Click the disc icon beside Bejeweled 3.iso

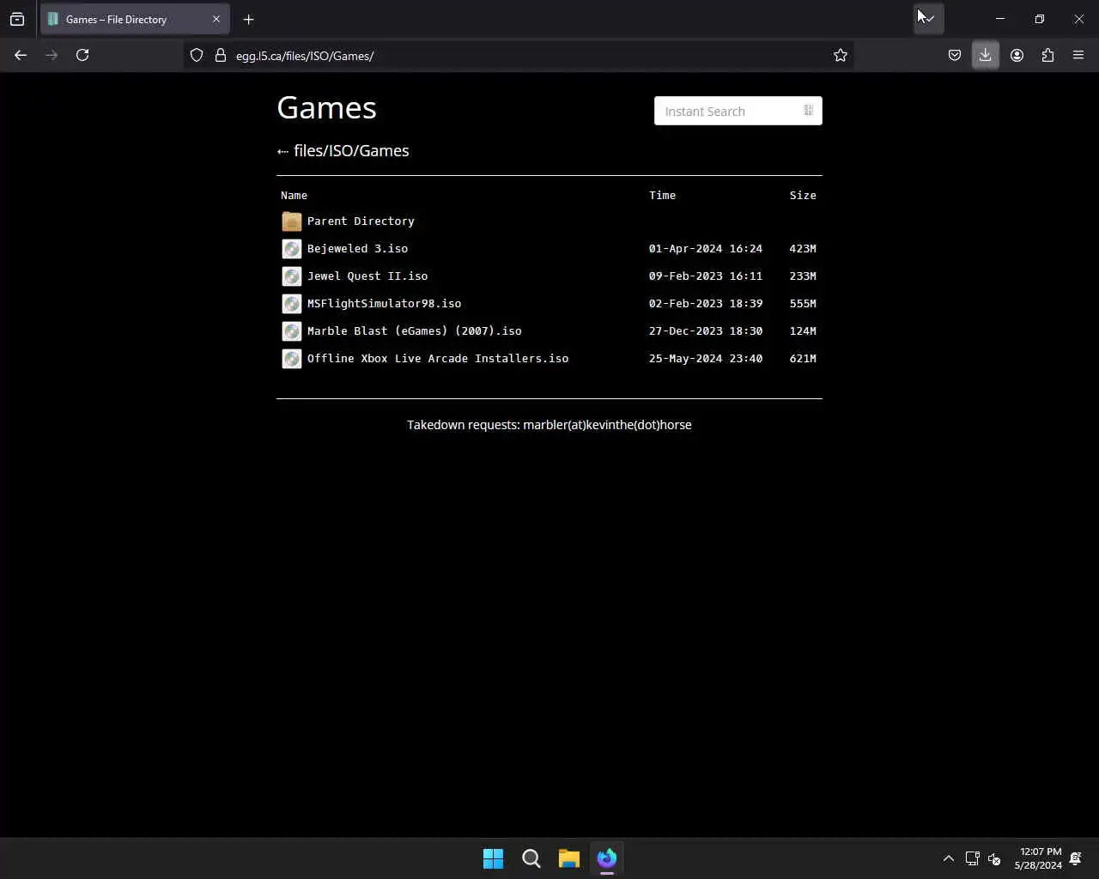(292, 249)
